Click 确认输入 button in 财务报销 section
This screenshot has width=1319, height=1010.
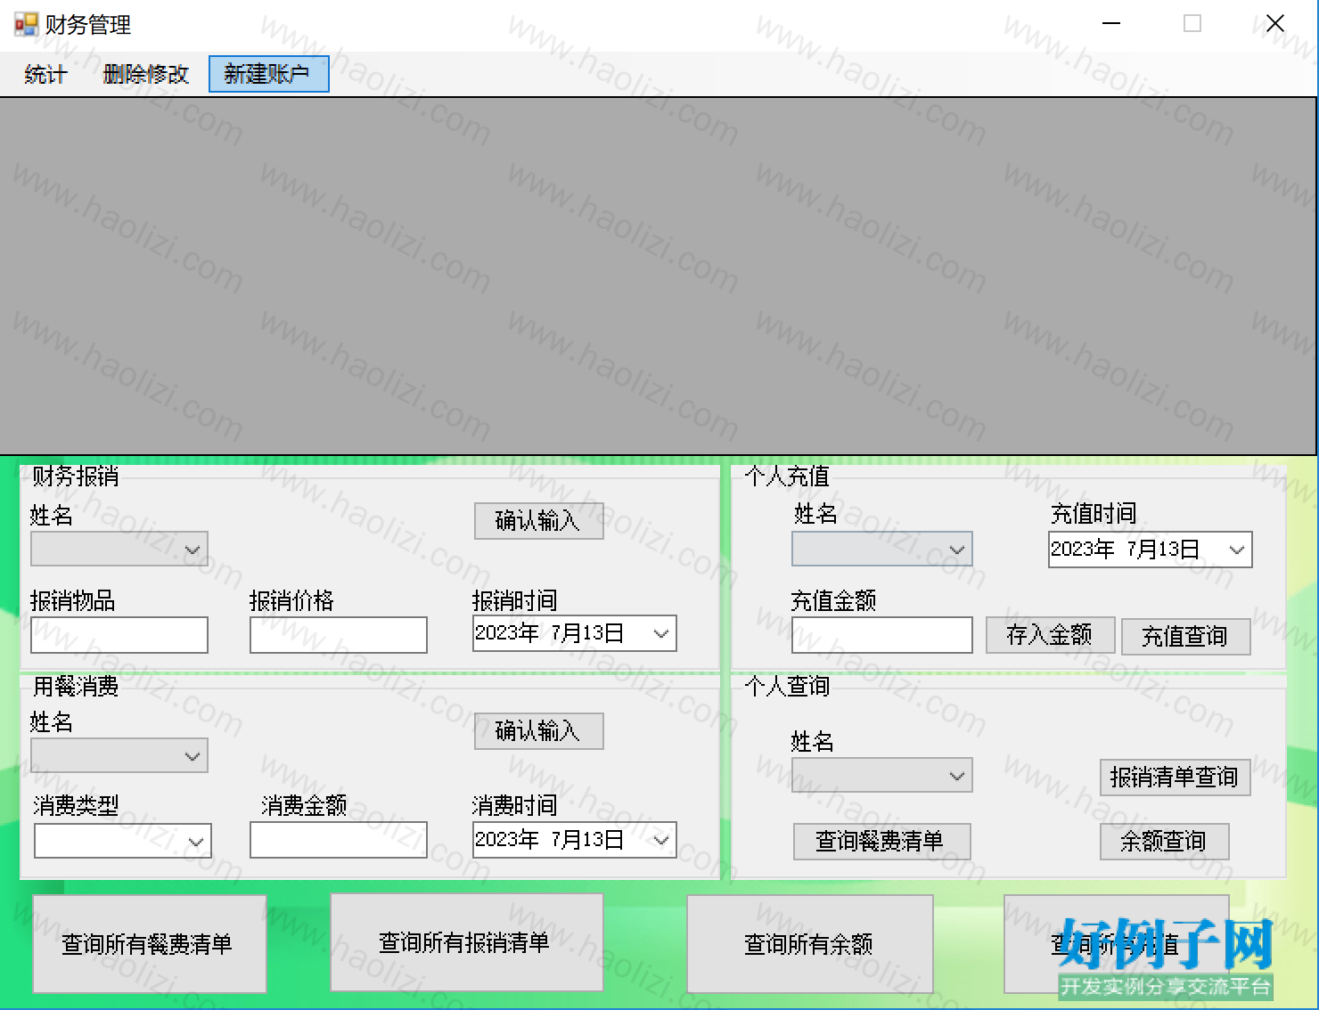click(538, 521)
